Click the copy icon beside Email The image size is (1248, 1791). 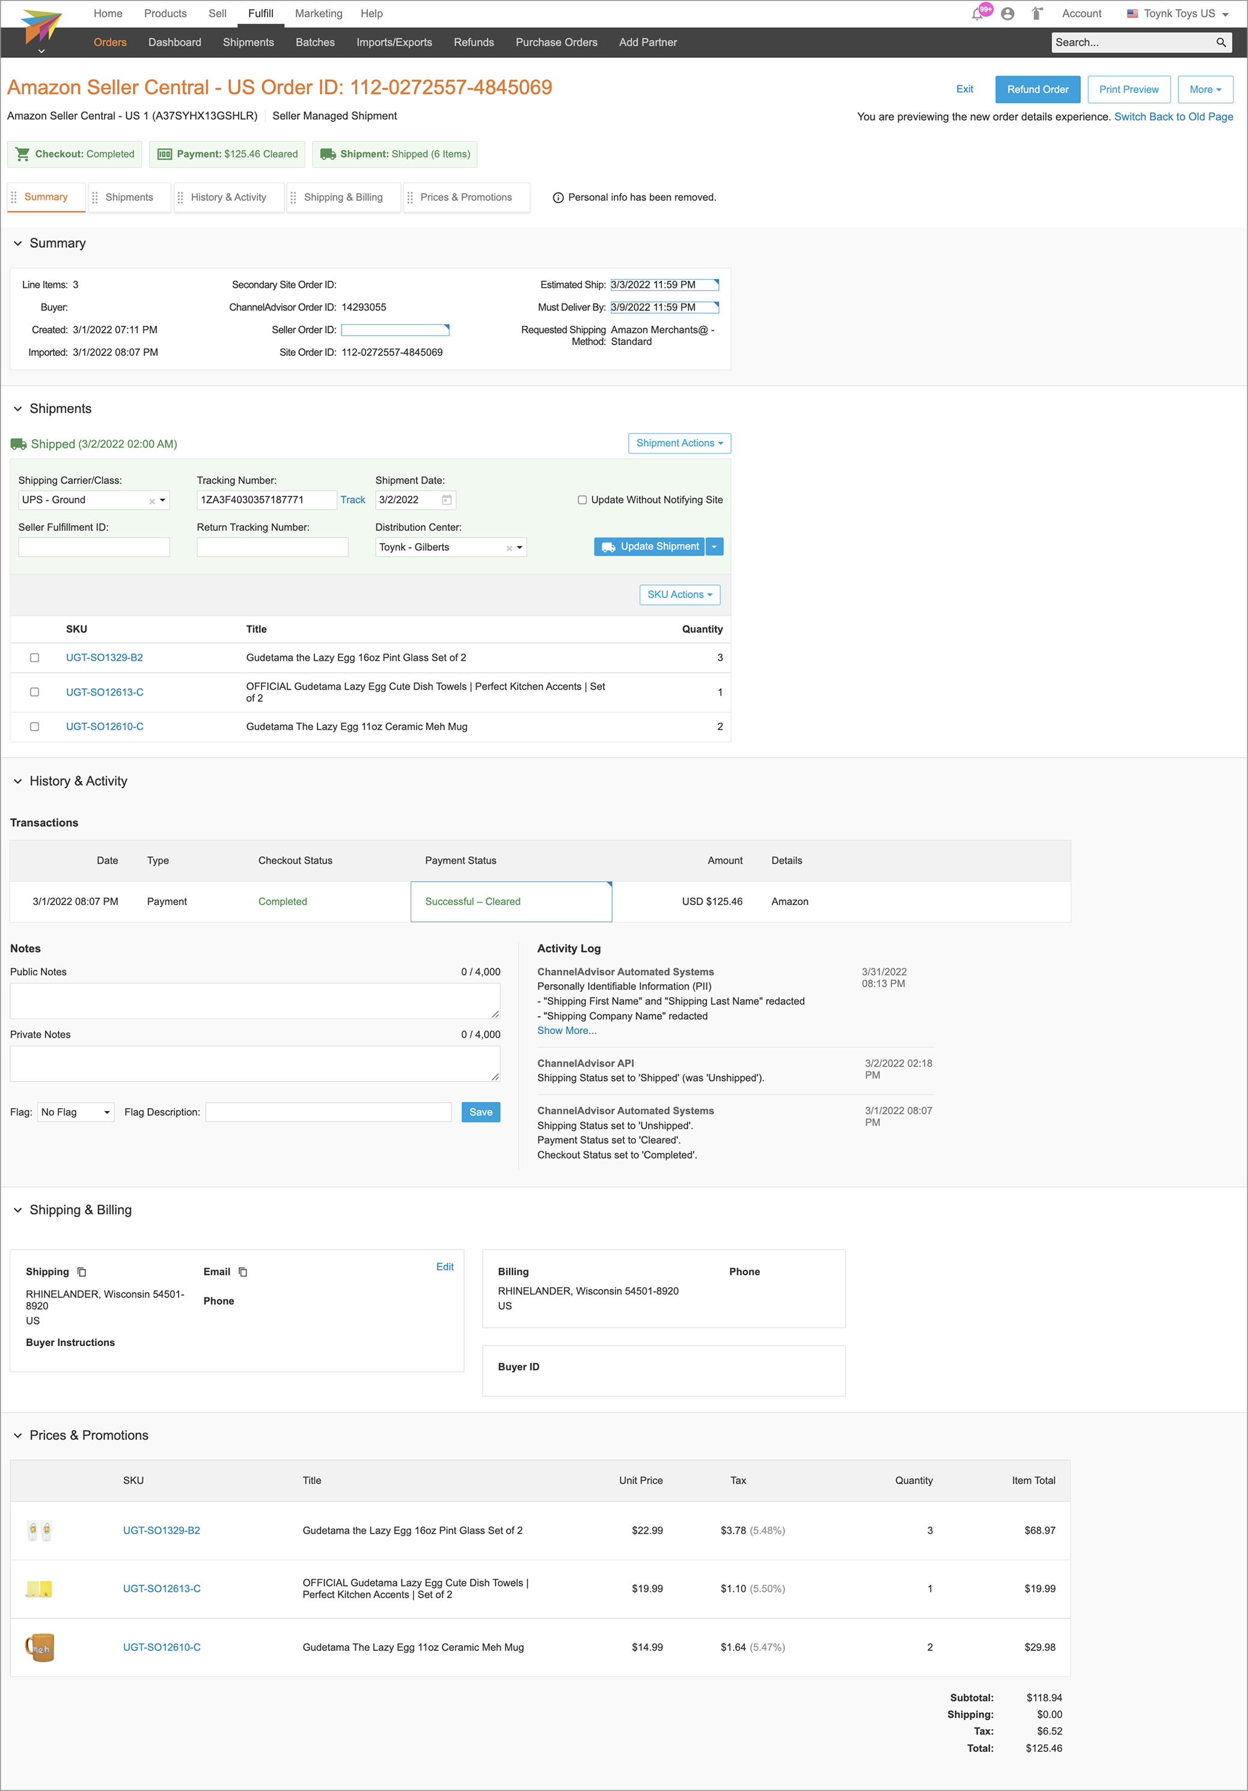[243, 1272]
